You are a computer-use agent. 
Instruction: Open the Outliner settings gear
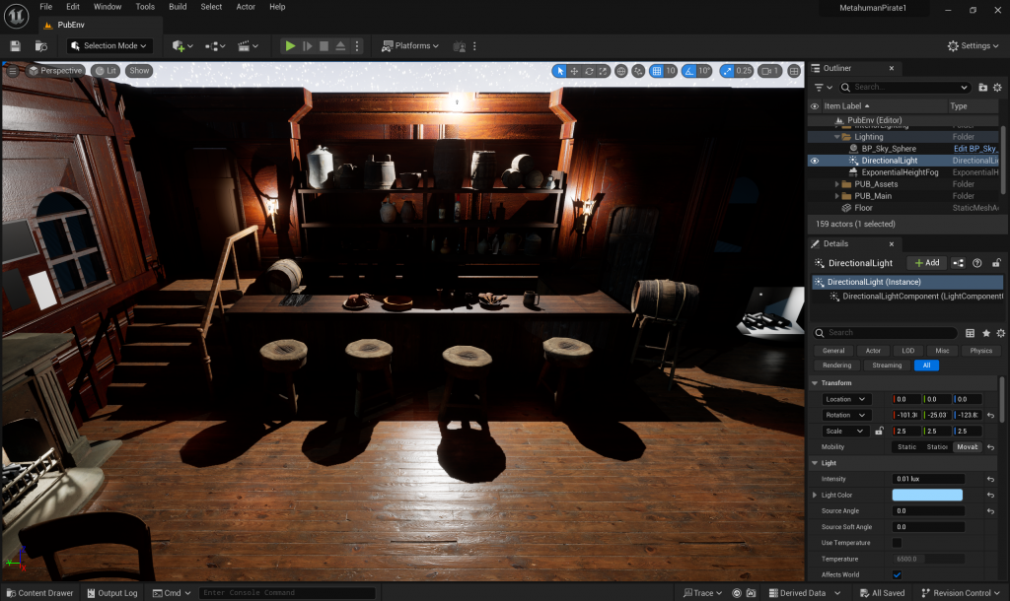pos(998,87)
